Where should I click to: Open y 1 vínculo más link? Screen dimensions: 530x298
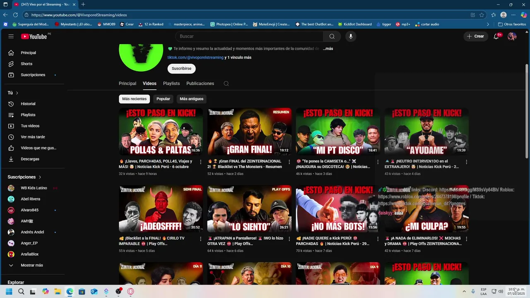click(x=238, y=58)
